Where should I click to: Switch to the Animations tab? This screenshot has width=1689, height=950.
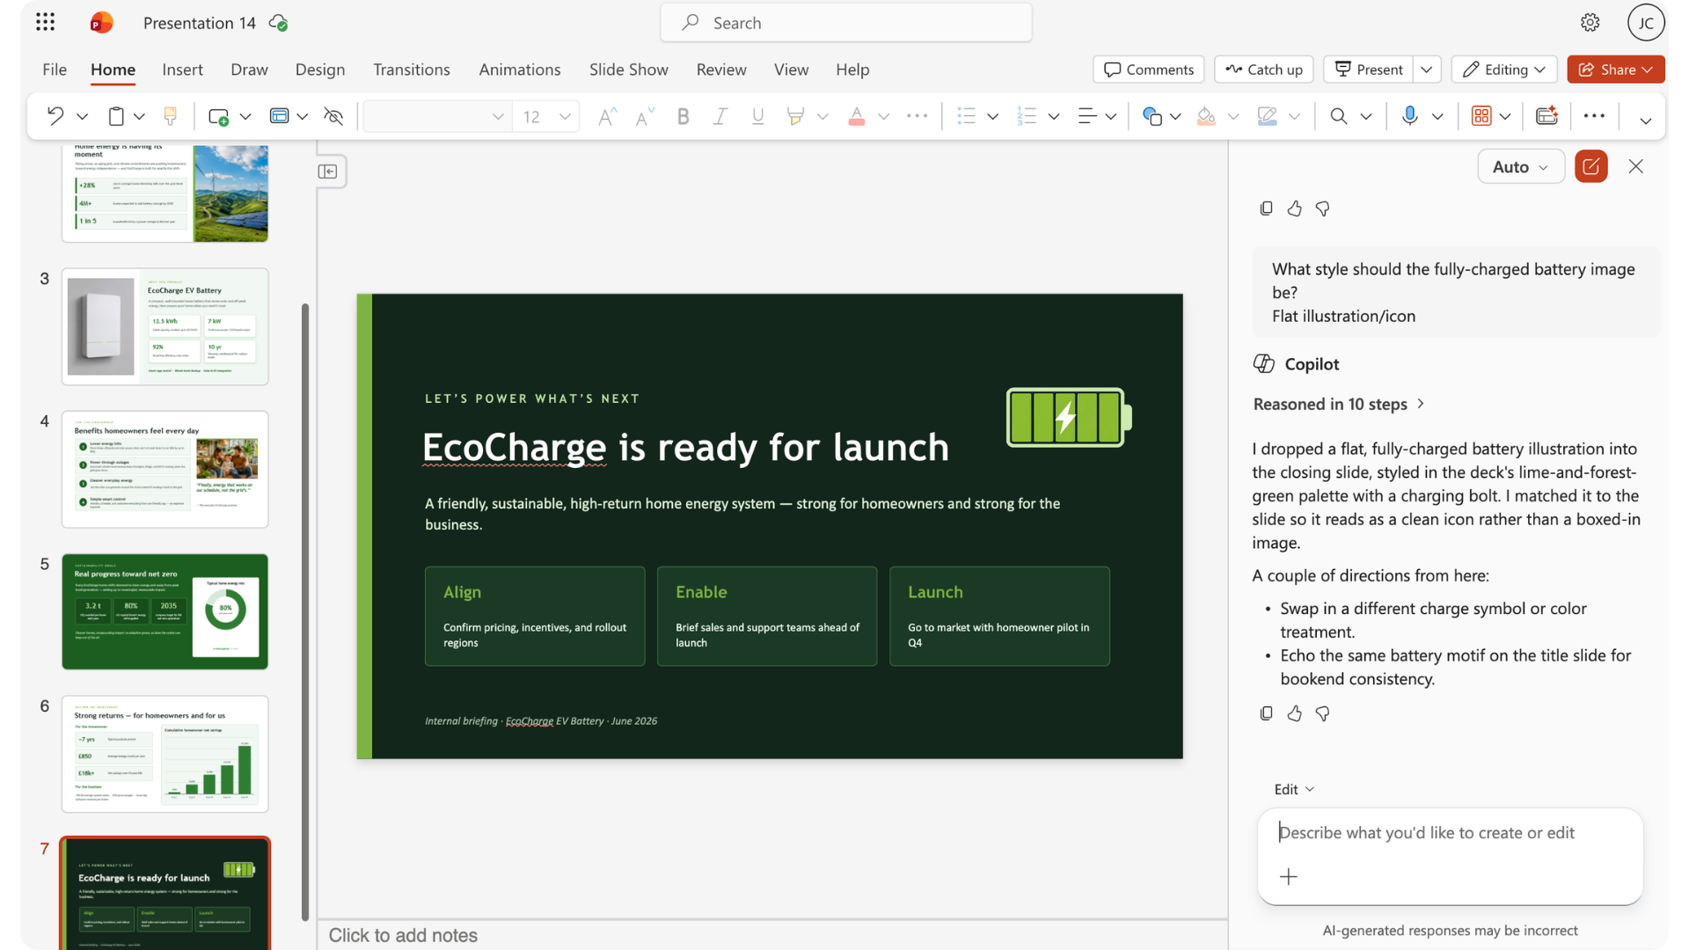520,69
